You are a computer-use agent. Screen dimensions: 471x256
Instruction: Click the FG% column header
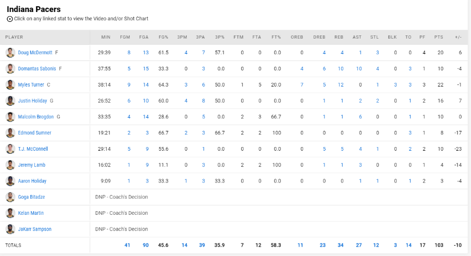point(163,37)
